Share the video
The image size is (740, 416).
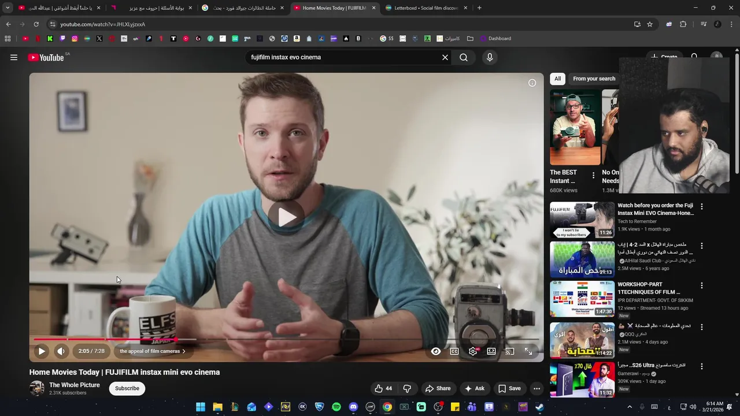438,388
